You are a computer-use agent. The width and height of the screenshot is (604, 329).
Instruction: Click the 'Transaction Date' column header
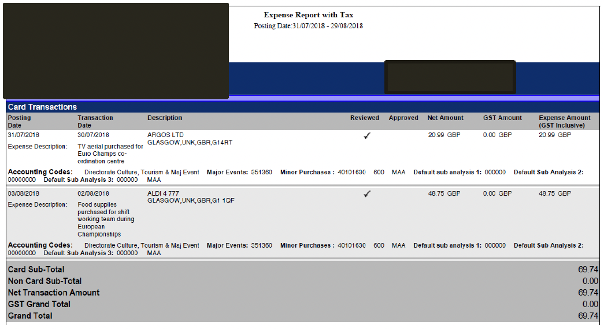coord(95,122)
